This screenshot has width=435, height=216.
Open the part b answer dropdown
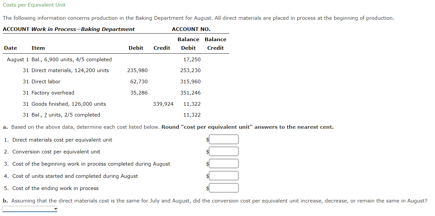point(29,208)
